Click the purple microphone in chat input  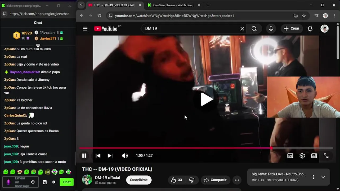[8, 182]
